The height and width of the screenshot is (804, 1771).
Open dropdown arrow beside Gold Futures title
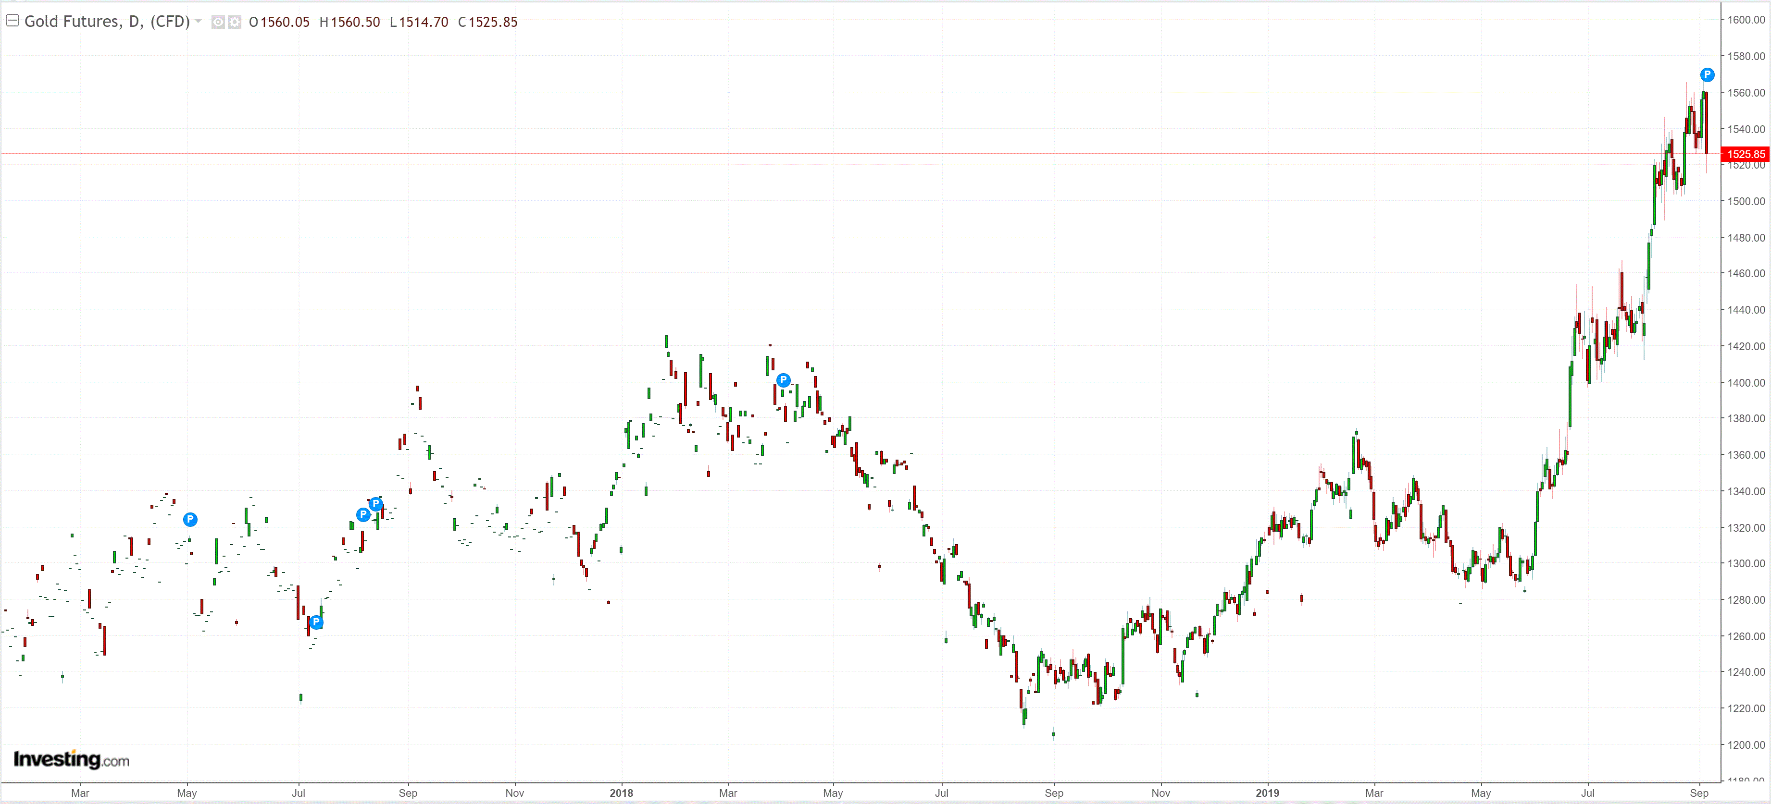[199, 21]
